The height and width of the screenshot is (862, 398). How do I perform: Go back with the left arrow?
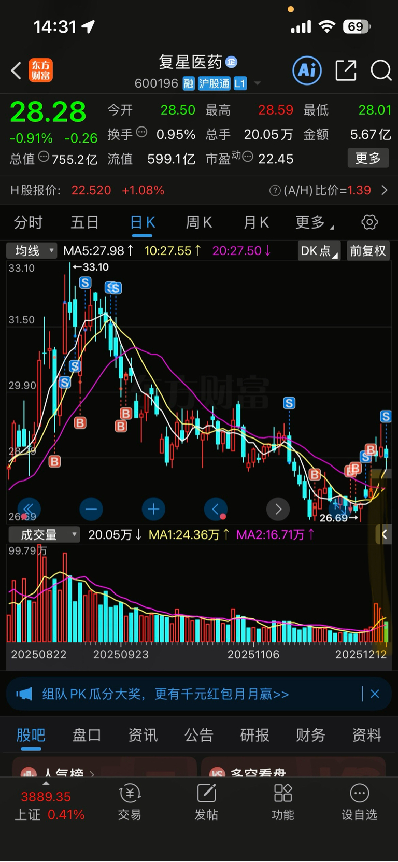16,70
